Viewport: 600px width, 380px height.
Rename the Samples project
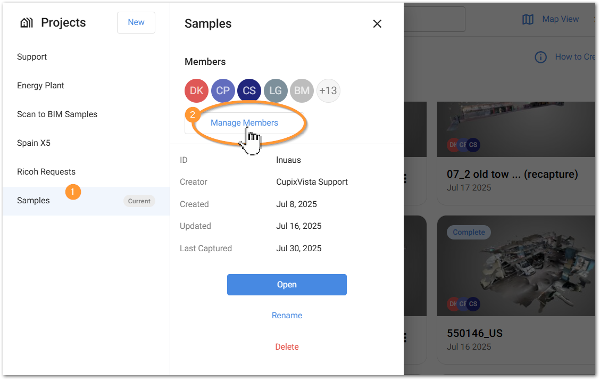287,316
